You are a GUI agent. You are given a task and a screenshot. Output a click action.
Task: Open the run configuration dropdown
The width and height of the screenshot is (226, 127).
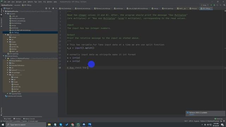tap(205, 5)
